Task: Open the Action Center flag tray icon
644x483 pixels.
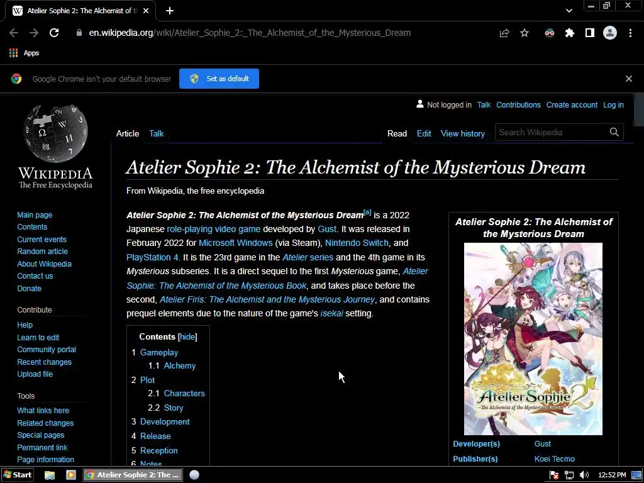Action: tap(554, 475)
